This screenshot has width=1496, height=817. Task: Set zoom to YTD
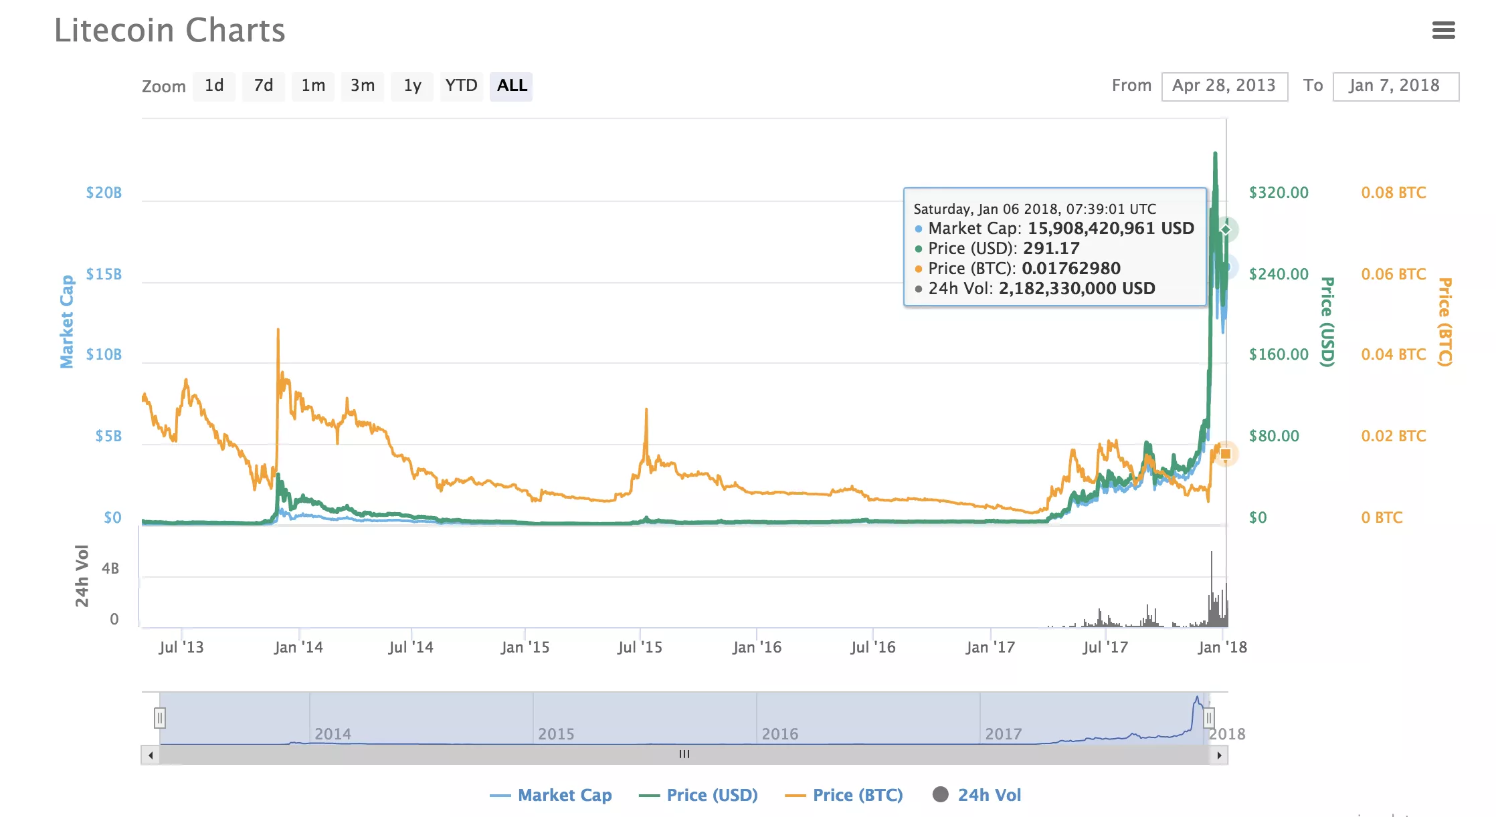[462, 86]
